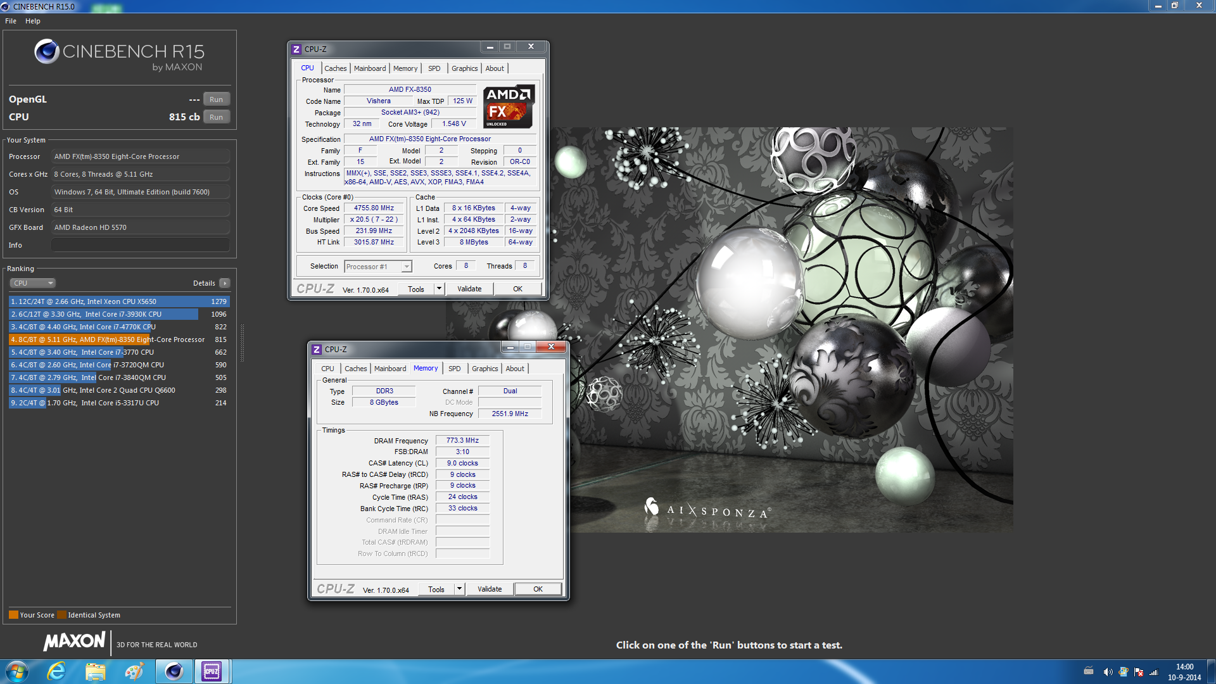The width and height of the screenshot is (1216, 684).
Task: Open the File menu
Action: [11, 21]
